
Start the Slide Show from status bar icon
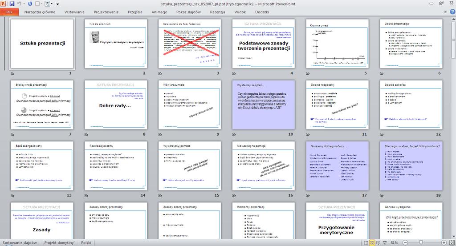point(385,242)
